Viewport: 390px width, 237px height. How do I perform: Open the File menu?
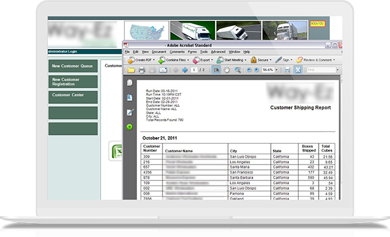pyautogui.click(x=127, y=52)
